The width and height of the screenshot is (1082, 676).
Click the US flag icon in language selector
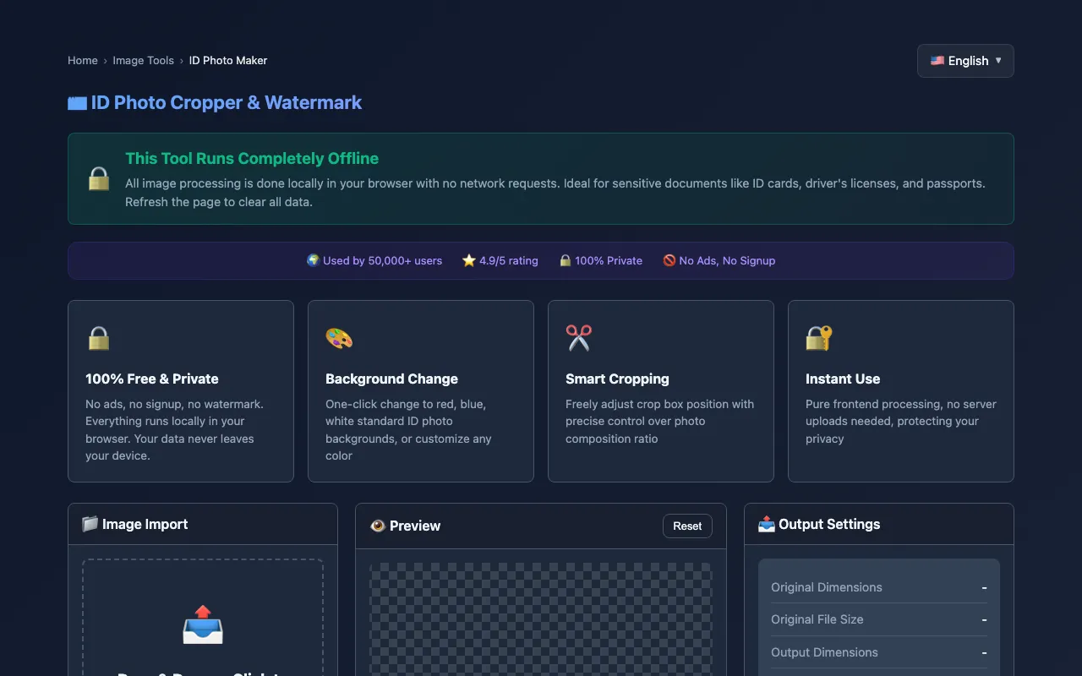[x=937, y=61]
